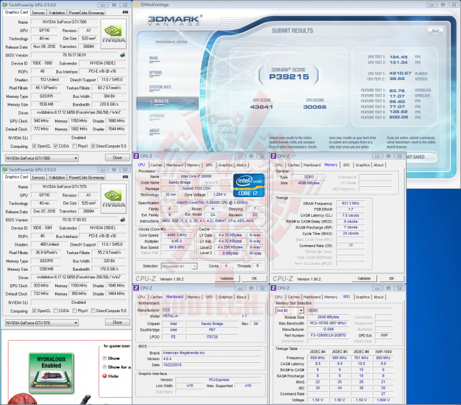This screenshot has width=461, height=405.
Task: Click the Z title icon of the CPU-Z Memory timings window
Action: coord(274,156)
